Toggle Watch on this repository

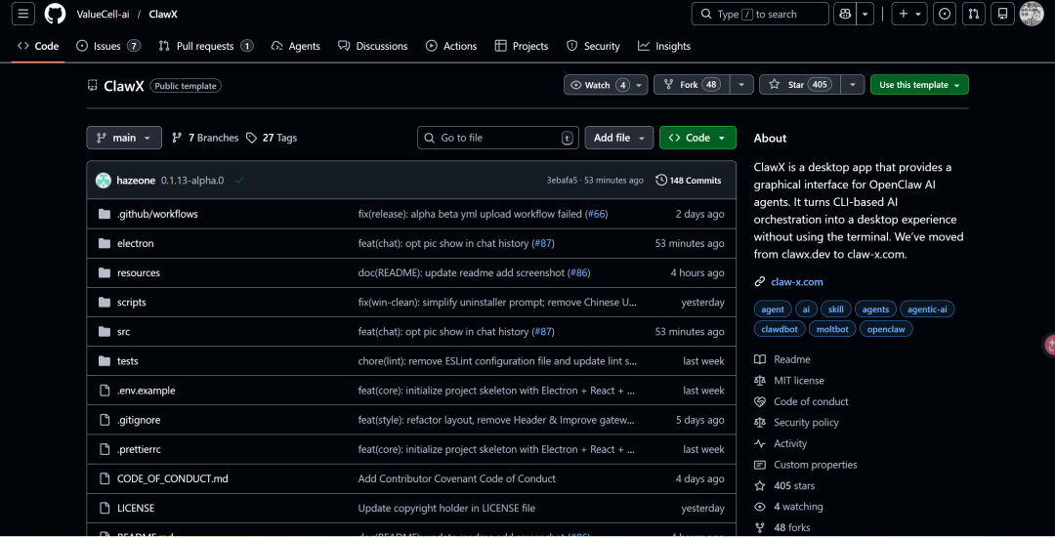(x=597, y=85)
